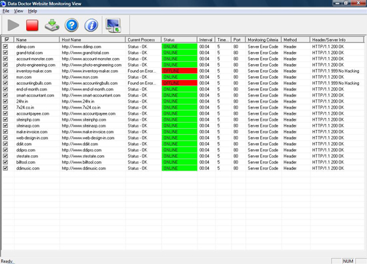Open the View menu

pyautogui.click(x=19, y=11)
